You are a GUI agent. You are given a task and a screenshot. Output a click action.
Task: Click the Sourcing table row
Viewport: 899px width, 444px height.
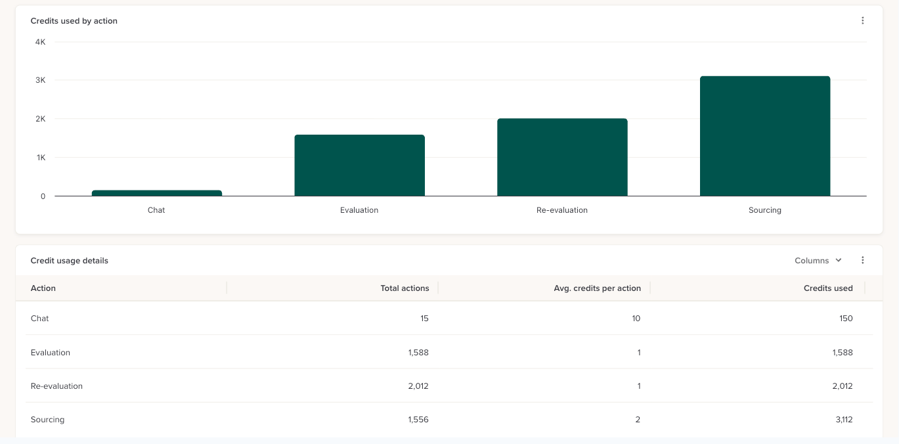449,420
